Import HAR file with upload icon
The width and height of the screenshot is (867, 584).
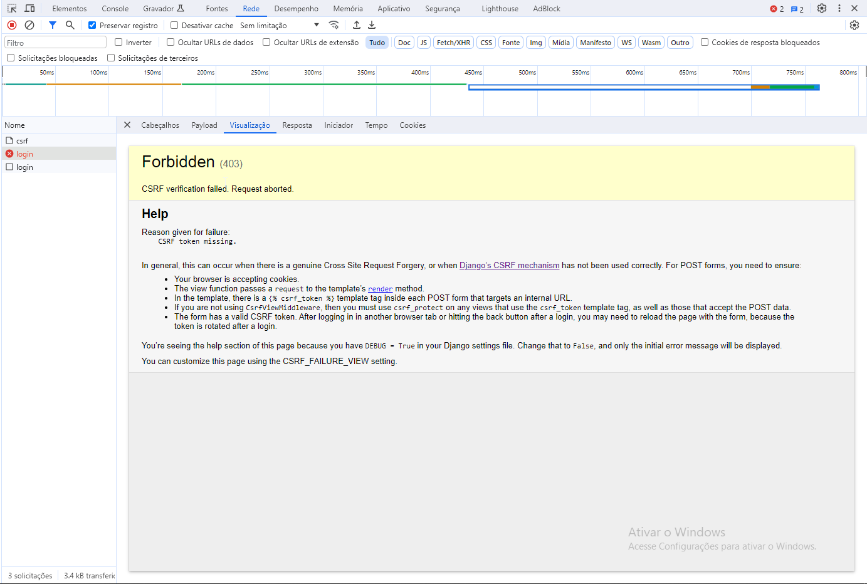pyautogui.click(x=357, y=25)
